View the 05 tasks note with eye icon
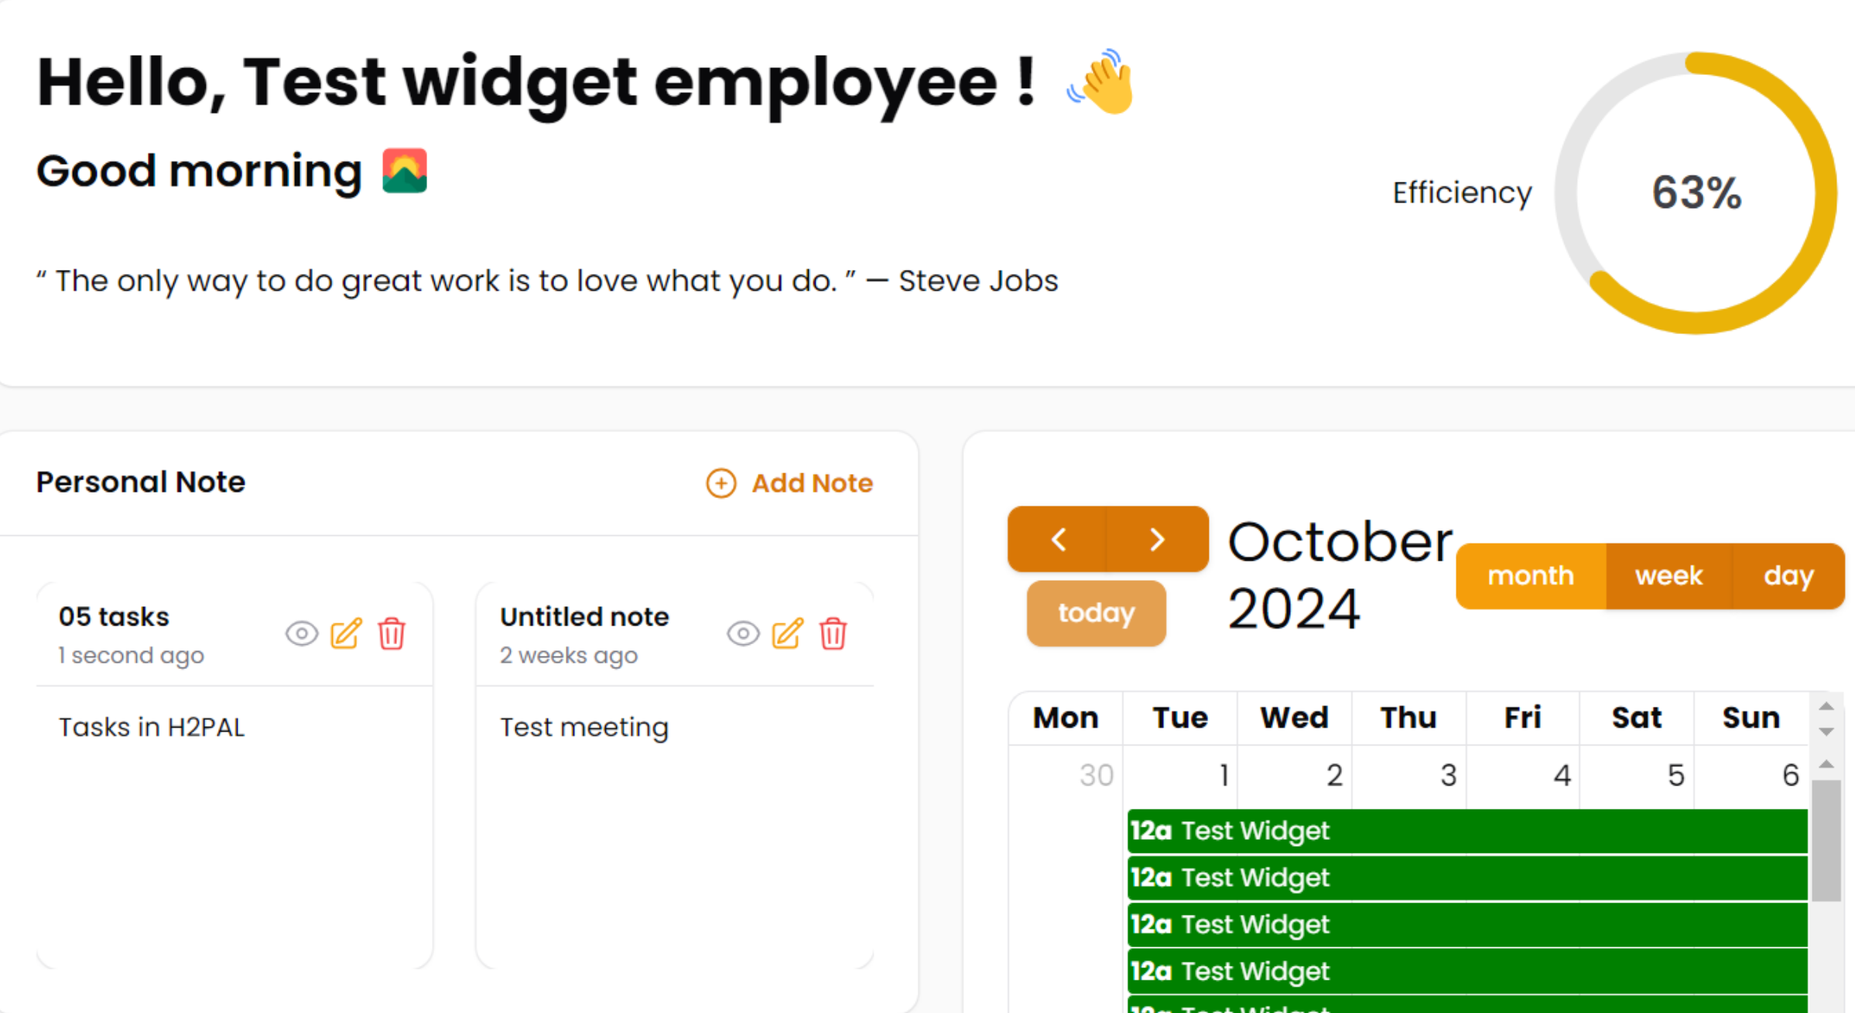The height and width of the screenshot is (1013, 1855). pyautogui.click(x=302, y=634)
